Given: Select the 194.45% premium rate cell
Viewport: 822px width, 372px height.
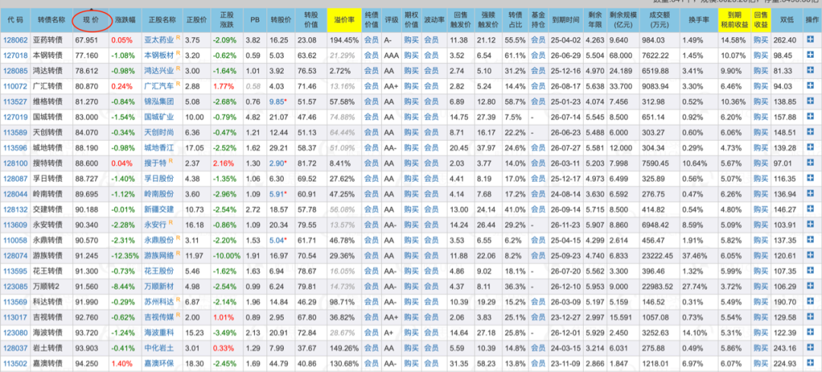Looking at the screenshot, I should tap(345, 40).
